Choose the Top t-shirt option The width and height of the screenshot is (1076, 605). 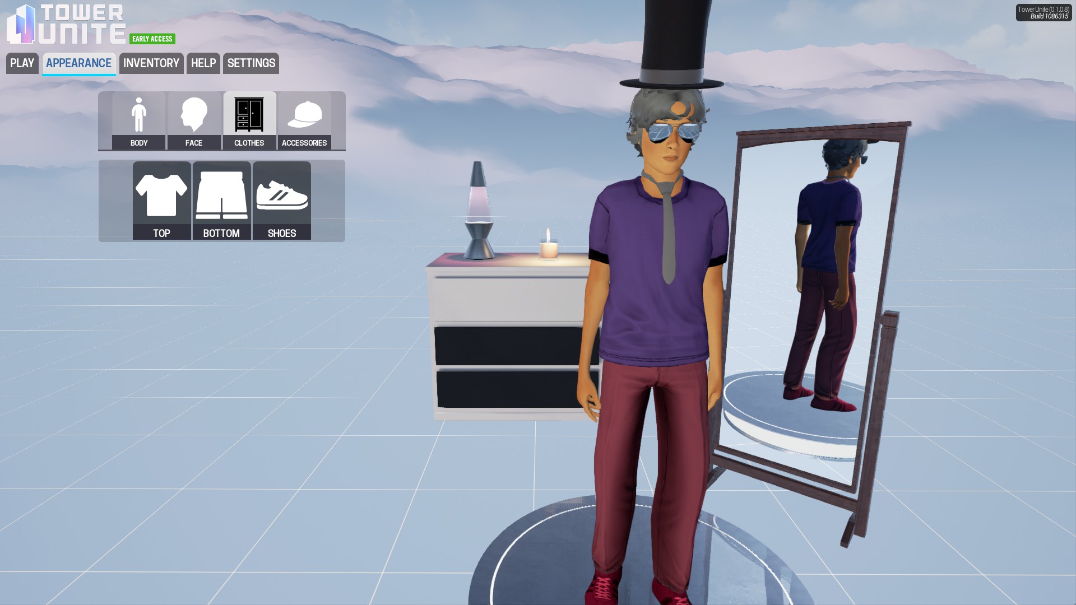162,201
